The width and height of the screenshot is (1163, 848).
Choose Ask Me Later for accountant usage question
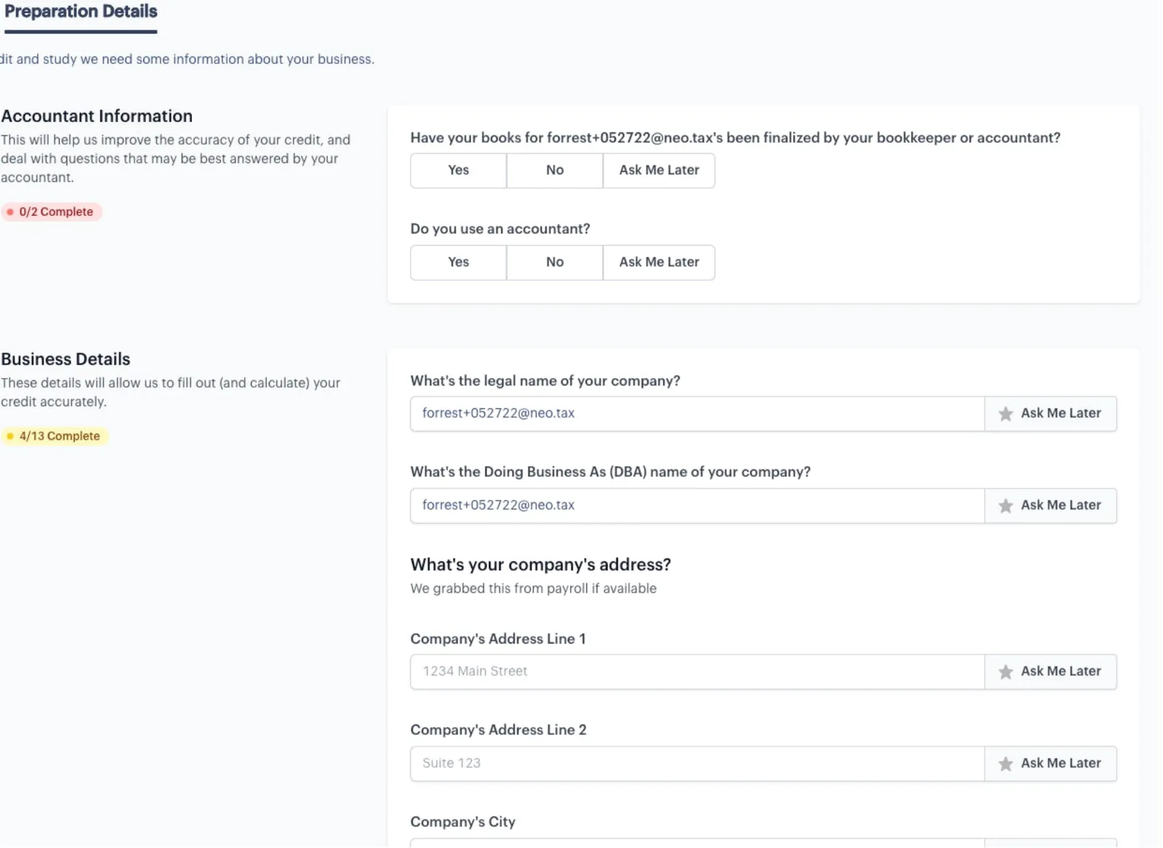[x=659, y=263]
